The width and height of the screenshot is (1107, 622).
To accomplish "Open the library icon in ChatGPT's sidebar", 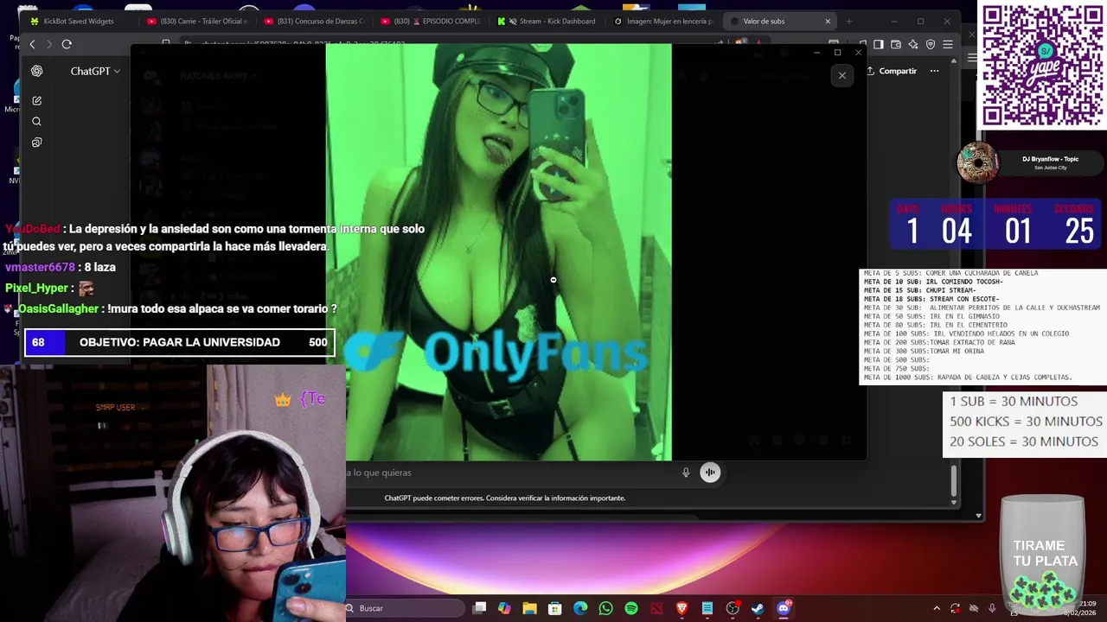I will [36, 143].
